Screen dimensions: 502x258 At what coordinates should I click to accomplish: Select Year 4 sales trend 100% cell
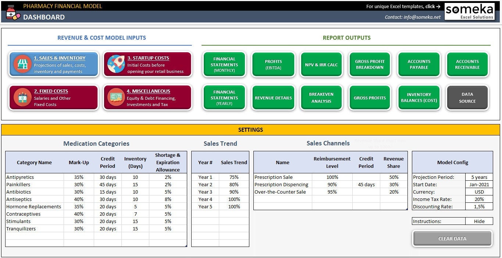coord(234,199)
